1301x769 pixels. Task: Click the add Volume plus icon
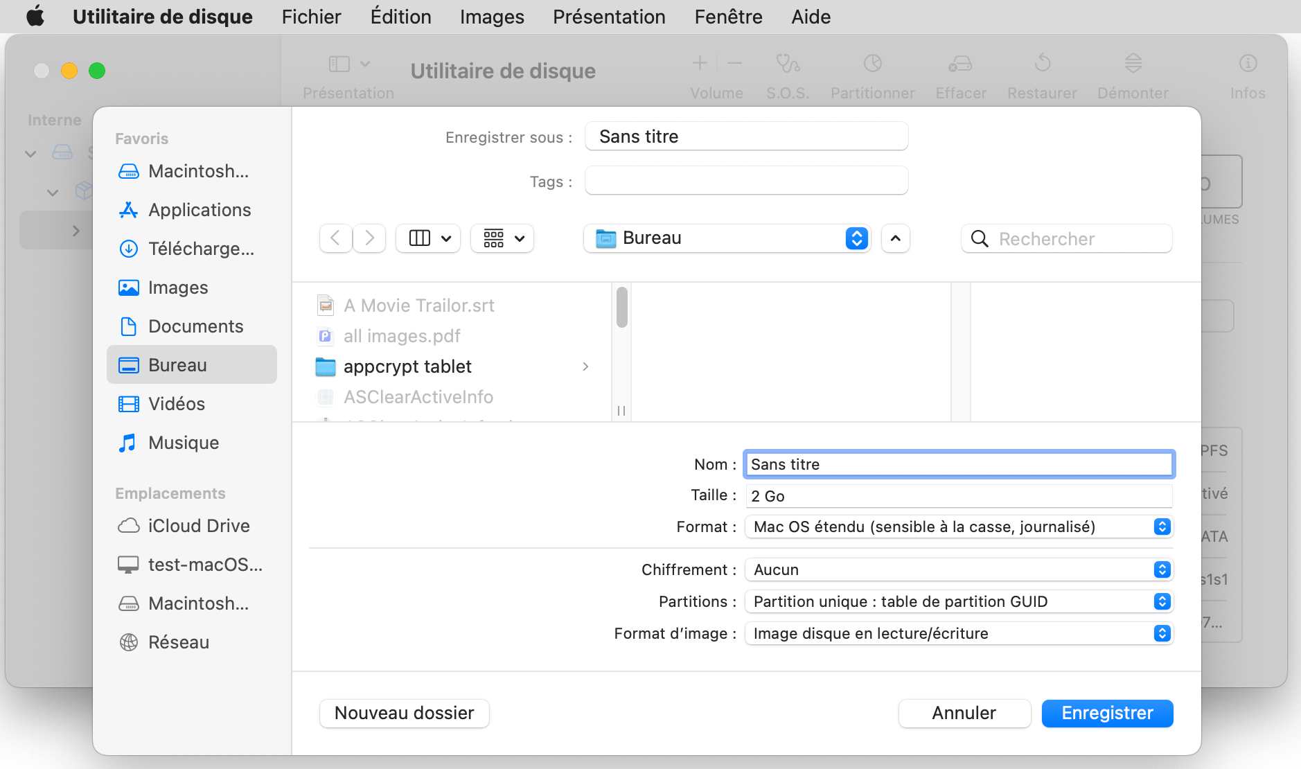(x=700, y=64)
